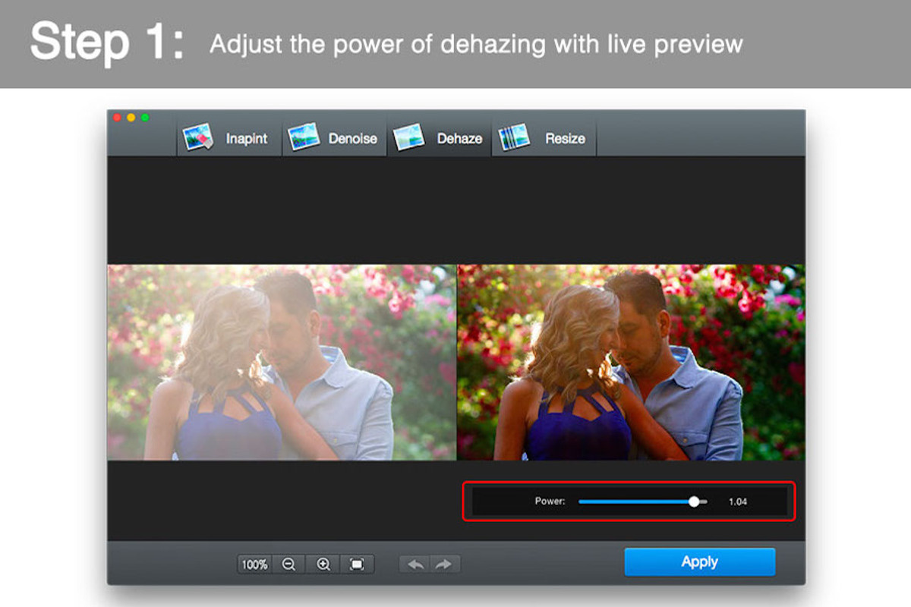Maximize window with green button
This screenshot has width=911, height=607.
[145, 117]
